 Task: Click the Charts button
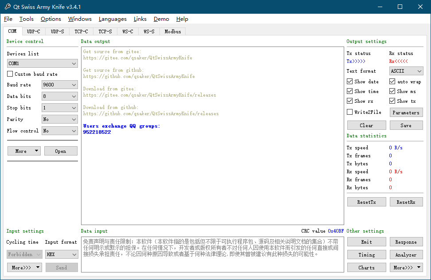pyautogui.click(x=367, y=267)
